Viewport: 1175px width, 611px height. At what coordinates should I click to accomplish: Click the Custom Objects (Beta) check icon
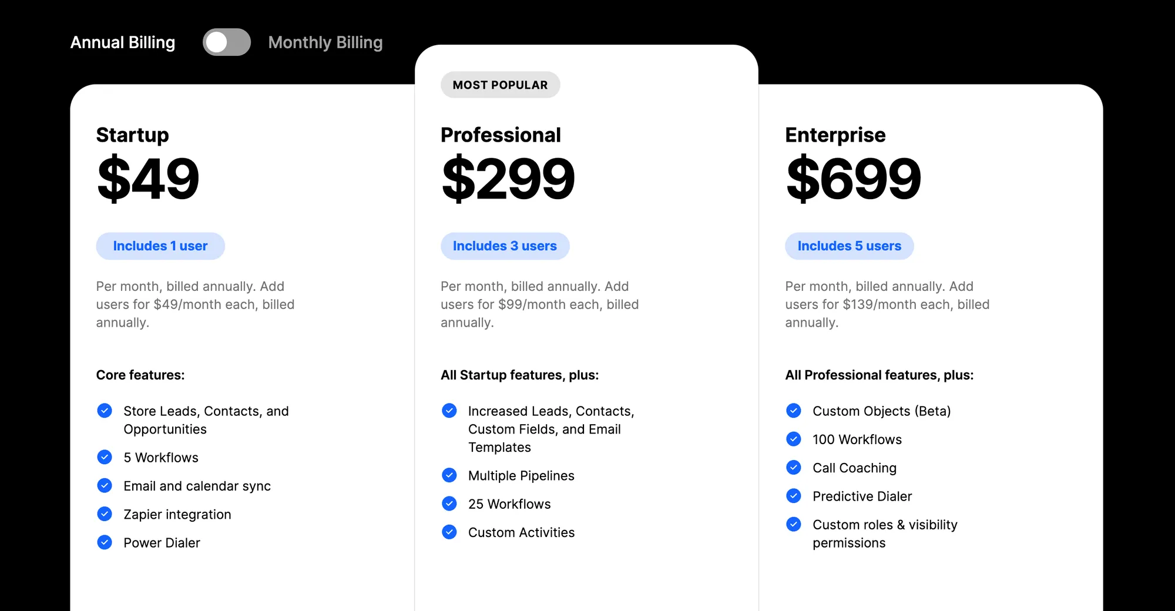(794, 410)
